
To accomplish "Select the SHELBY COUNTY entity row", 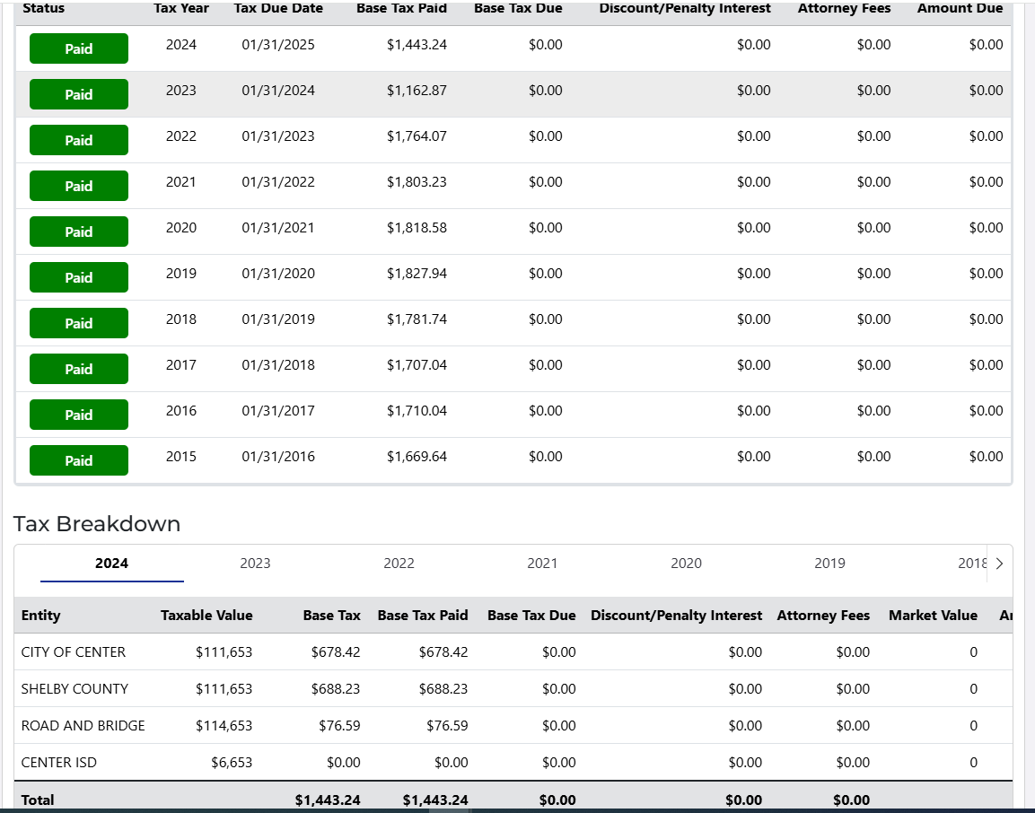I will click(75, 689).
